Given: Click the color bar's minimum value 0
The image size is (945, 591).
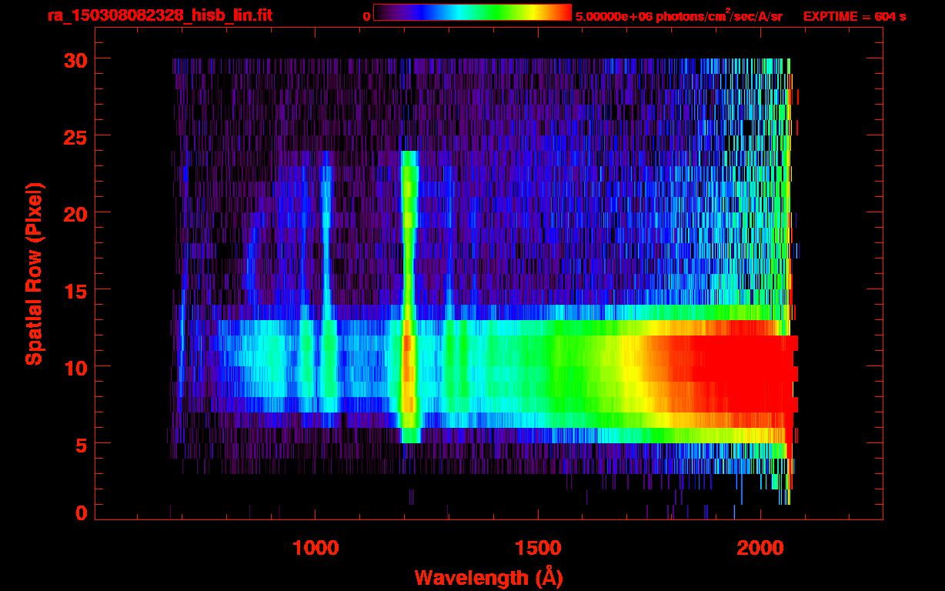Looking at the screenshot, I should tap(366, 16).
